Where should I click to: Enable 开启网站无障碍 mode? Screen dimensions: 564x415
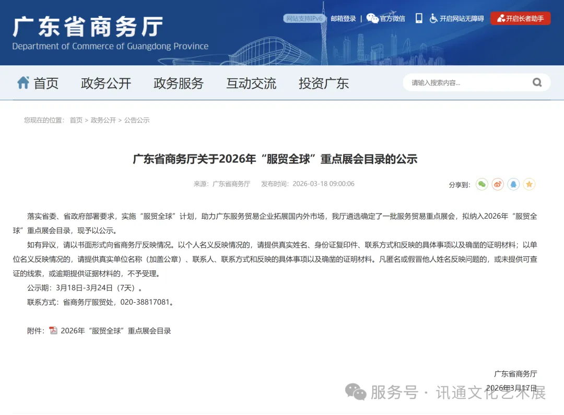(462, 18)
